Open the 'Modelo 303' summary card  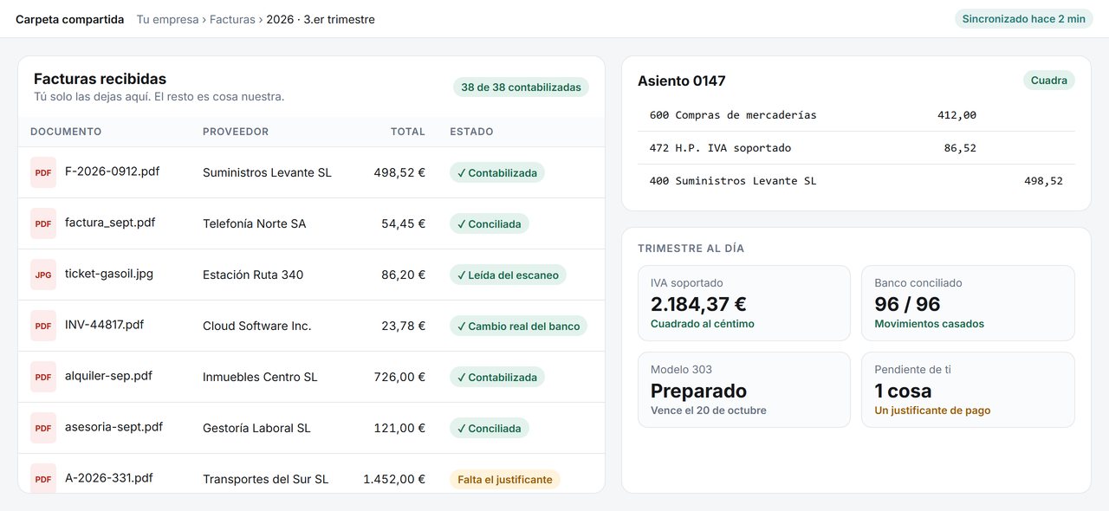[744, 390]
